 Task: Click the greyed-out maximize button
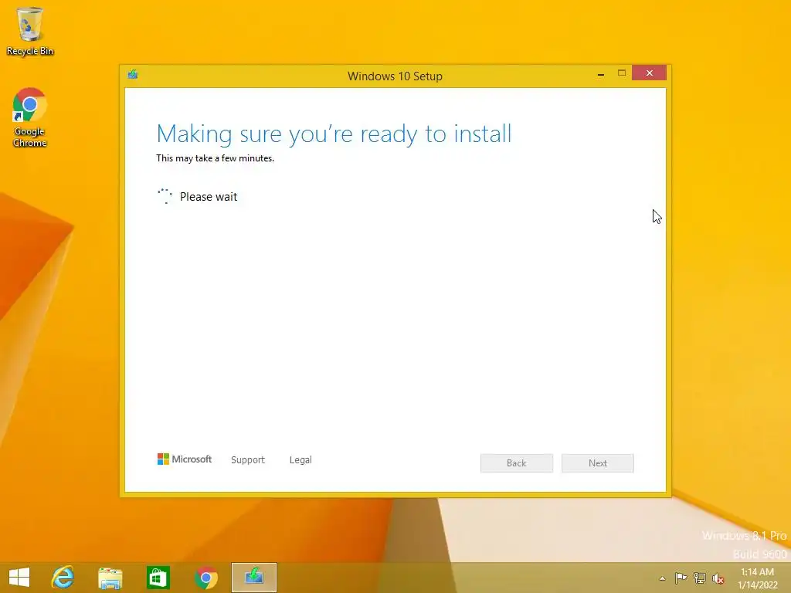622,73
